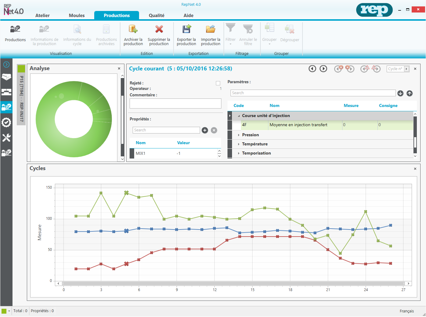Open status color dropdown in status bar
The image size is (426, 317).
point(9,311)
